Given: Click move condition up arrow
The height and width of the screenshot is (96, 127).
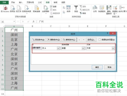Looking at the screenshot, I should click(79, 40).
